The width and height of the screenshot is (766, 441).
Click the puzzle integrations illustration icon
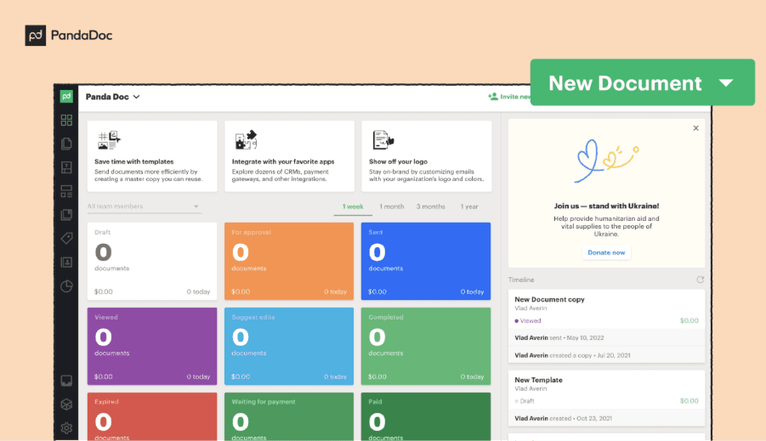point(247,140)
